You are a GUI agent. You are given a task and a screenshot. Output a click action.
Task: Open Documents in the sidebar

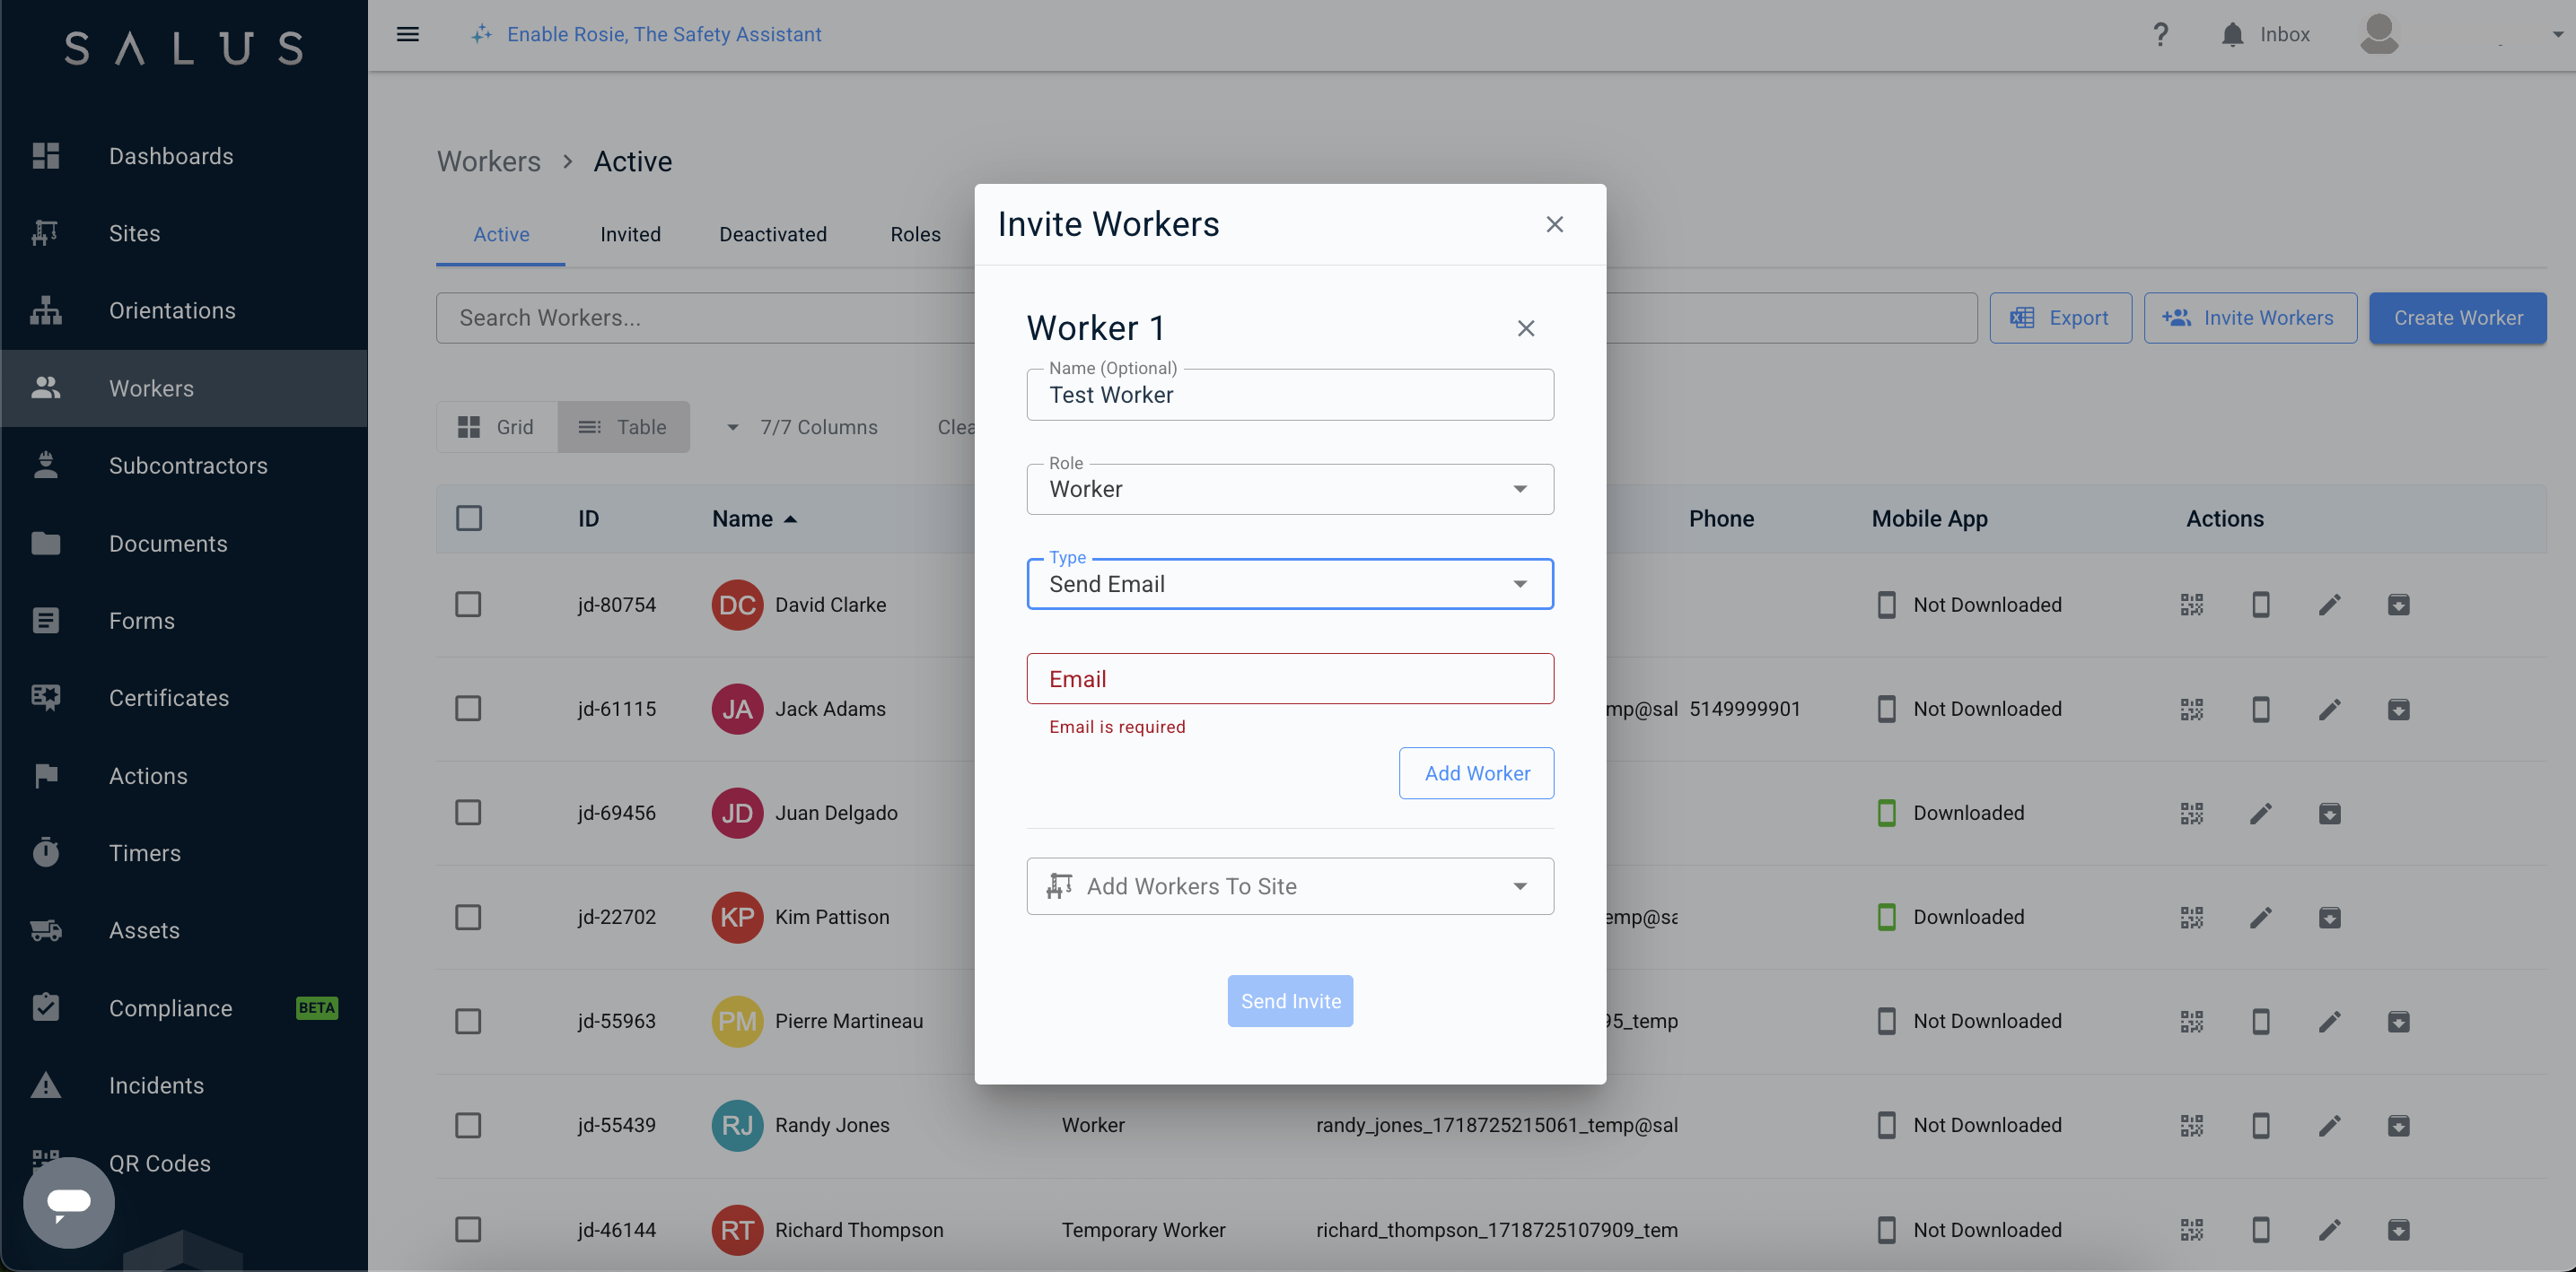pyautogui.click(x=184, y=544)
